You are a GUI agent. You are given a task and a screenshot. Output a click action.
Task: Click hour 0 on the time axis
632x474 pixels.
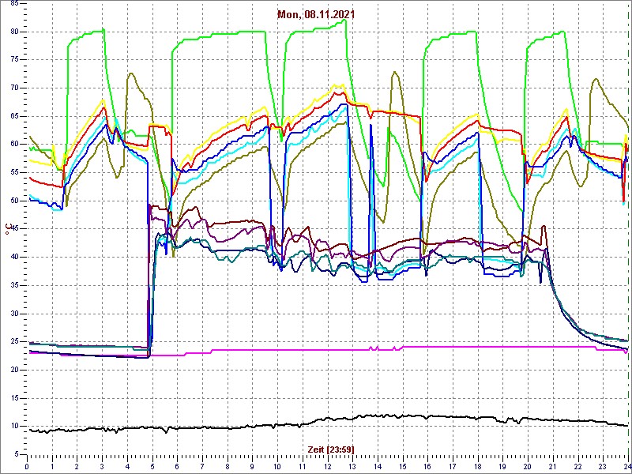pyautogui.click(x=27, y=466)
